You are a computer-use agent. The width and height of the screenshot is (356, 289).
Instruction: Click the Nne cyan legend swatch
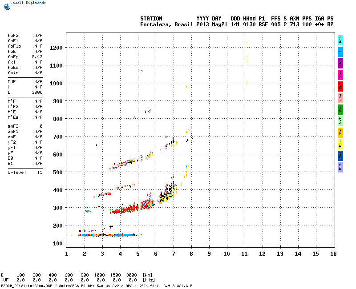point(340,40)
